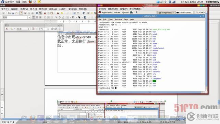Screen dimensions: 220x124
Task: Click the Spelling and Grammar check icon
Action: point(37,13)
